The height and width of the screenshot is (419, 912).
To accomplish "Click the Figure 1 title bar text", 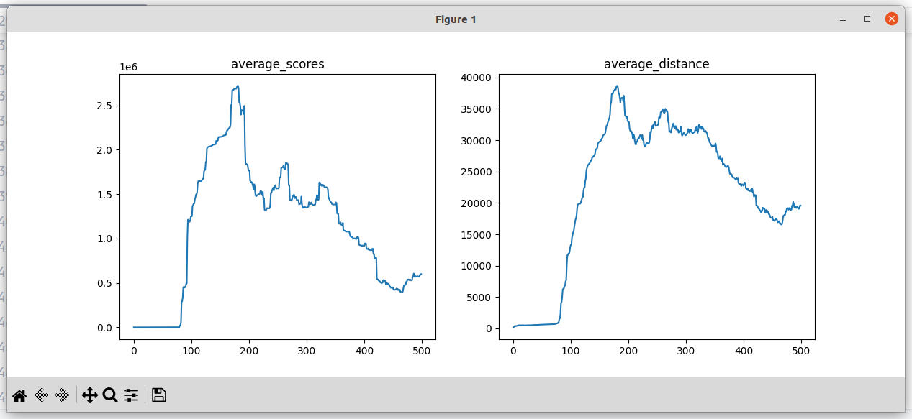I will tap(456, 19).
